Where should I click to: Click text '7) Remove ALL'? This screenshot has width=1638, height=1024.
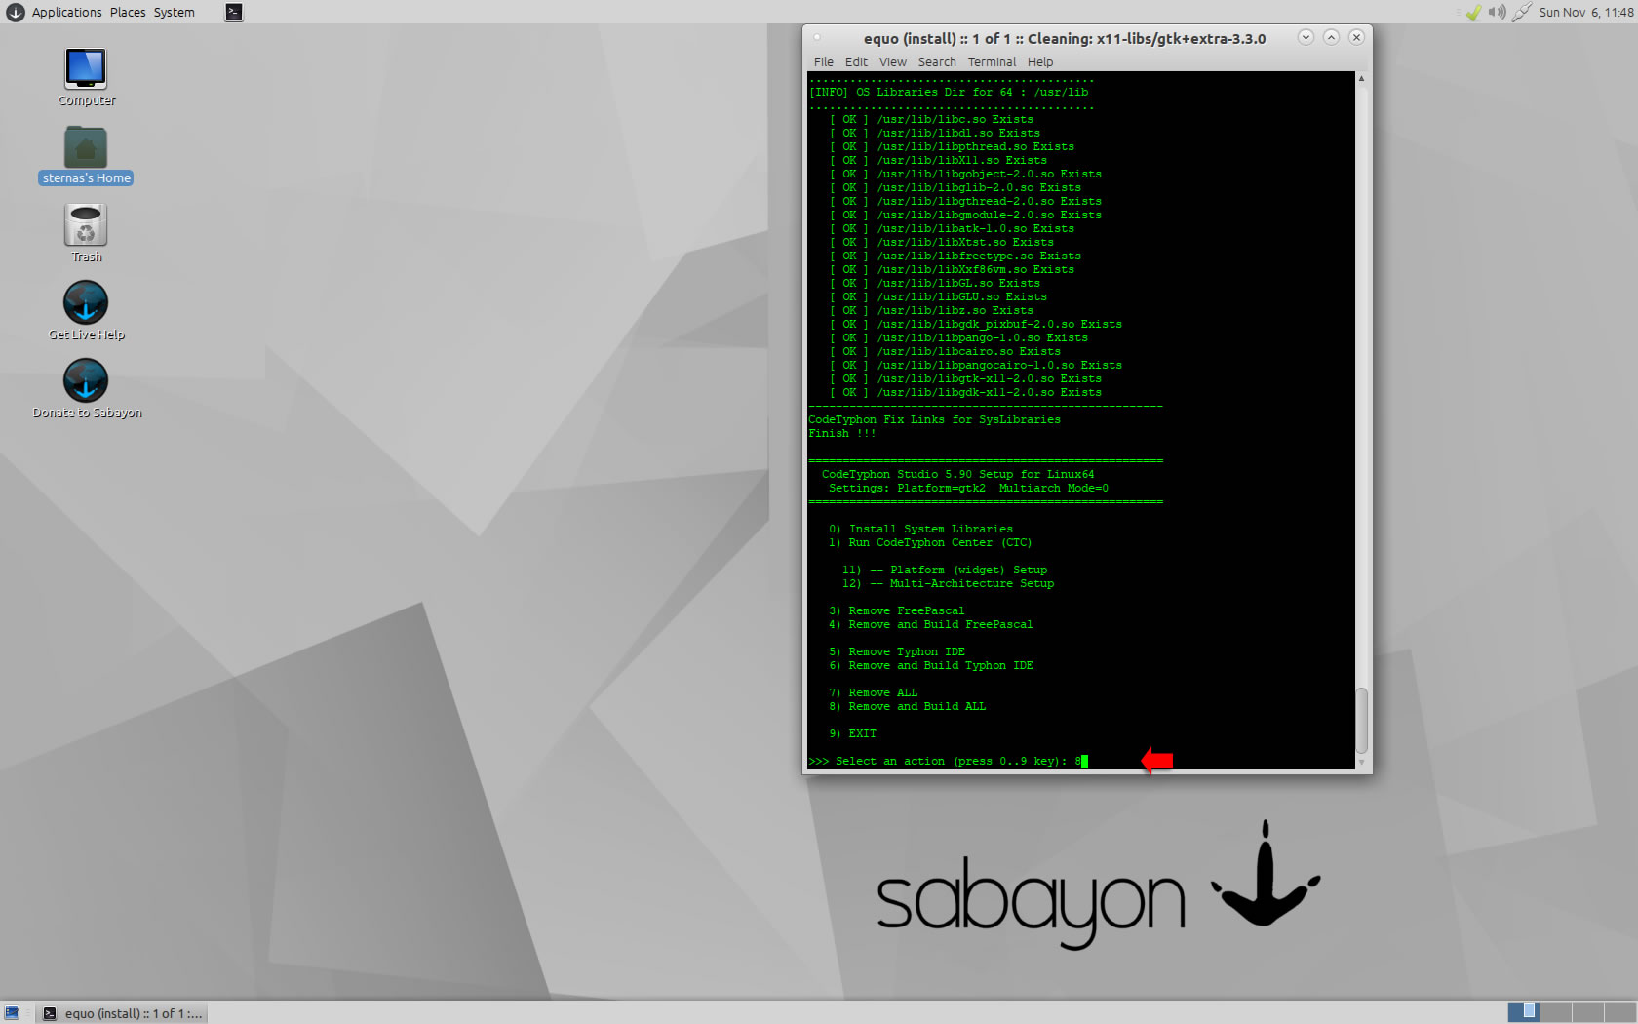[x=874, y=692]
